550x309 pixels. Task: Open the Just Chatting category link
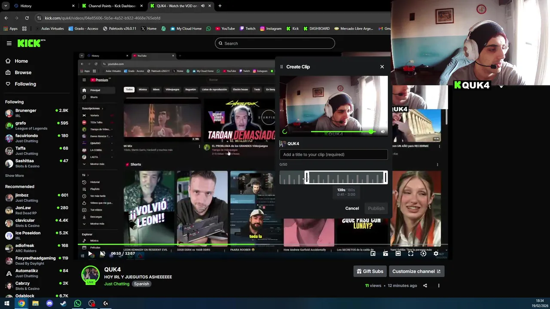[116, 284]
